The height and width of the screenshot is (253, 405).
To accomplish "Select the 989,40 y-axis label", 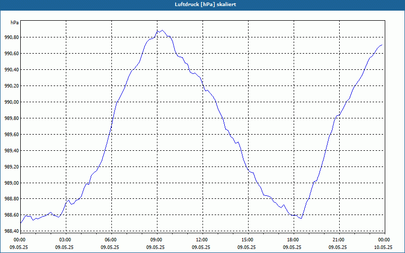I will 12,150.
